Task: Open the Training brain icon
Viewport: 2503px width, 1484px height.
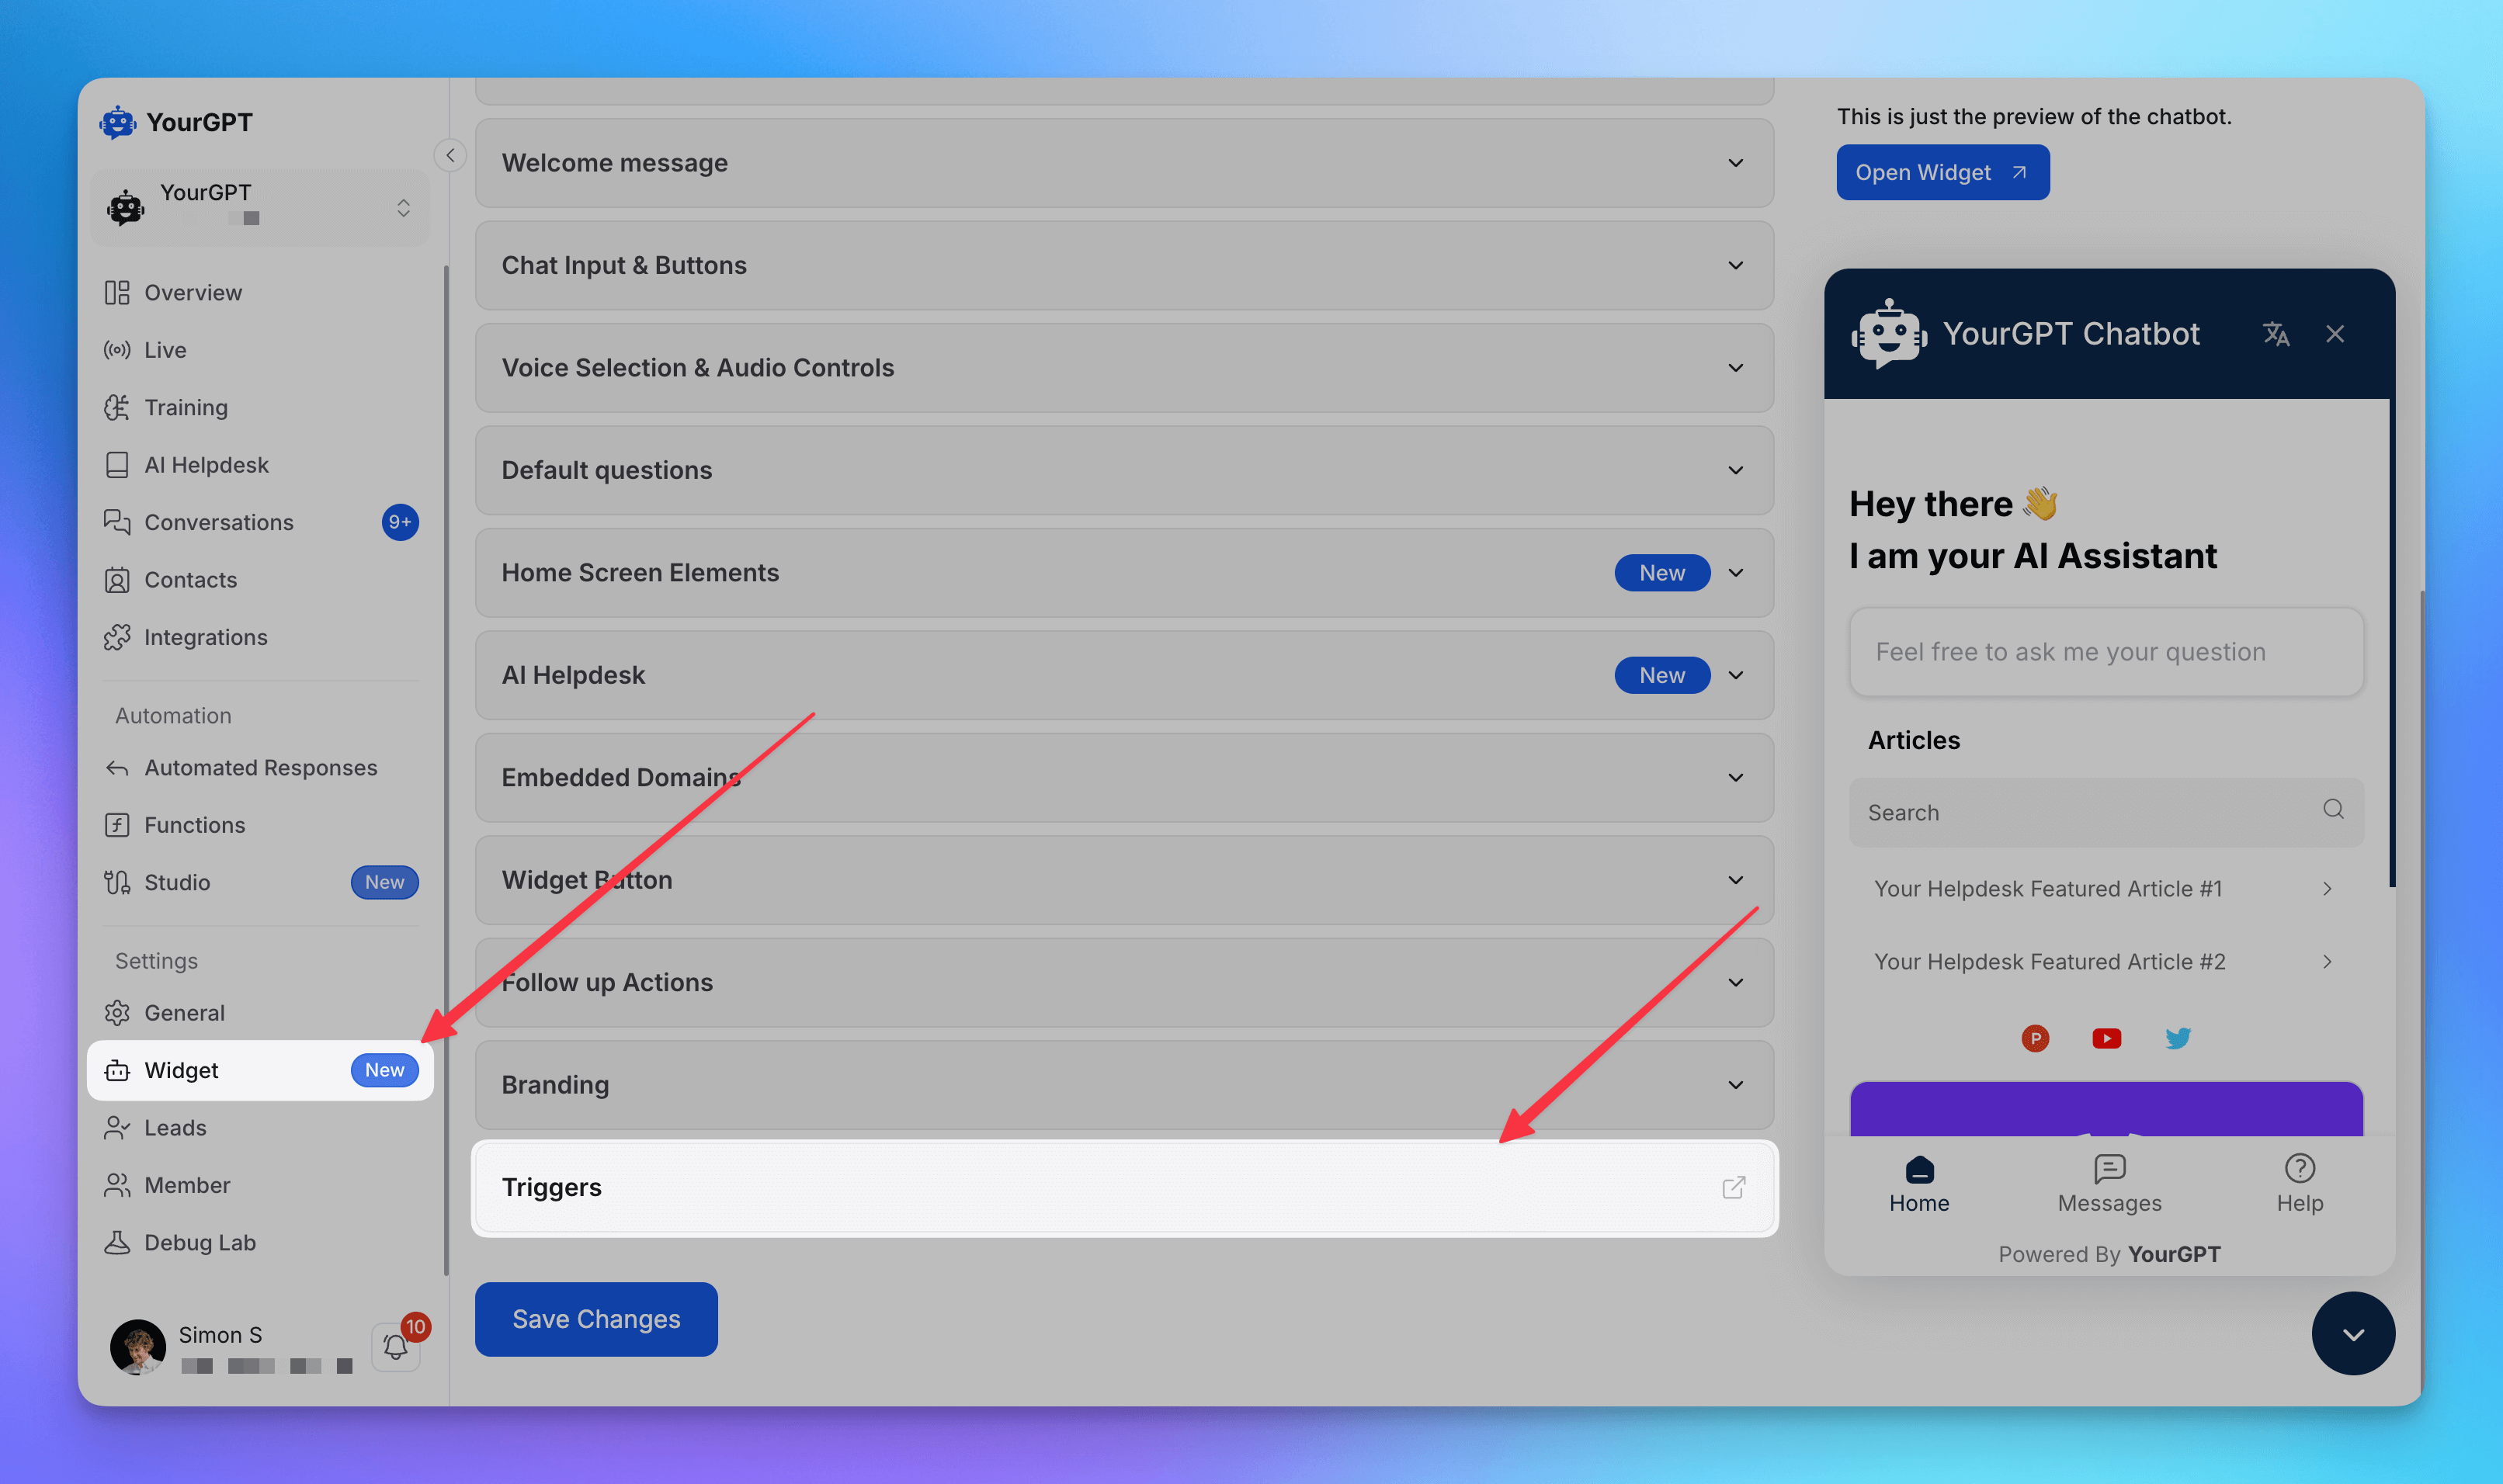Action: pyautogui.click(x=117, y=407)
